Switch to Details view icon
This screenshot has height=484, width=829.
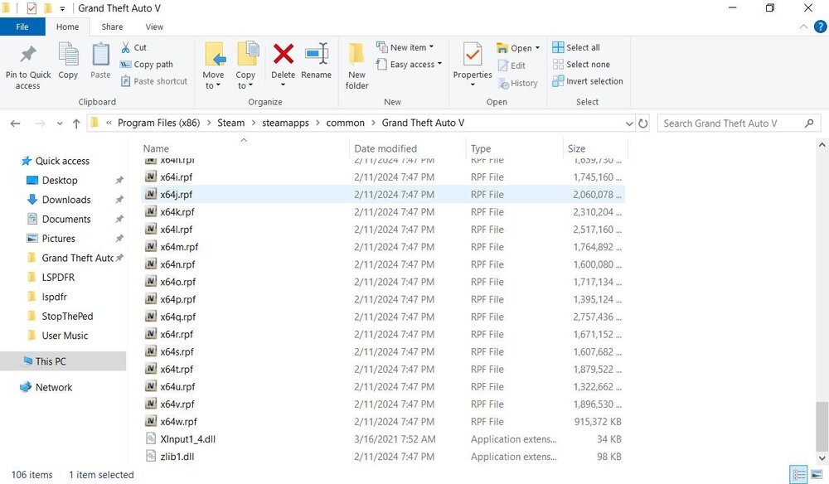(799, 474)
